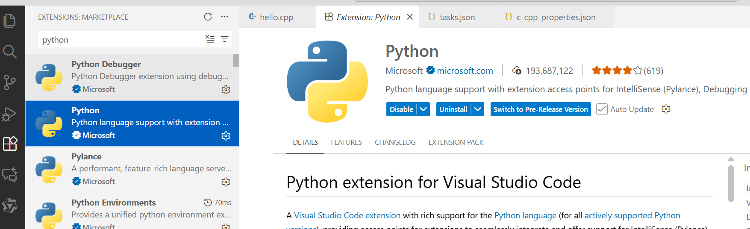Switch to the CHANGELOG tab
750x229 pixels.
click(395, 142)
